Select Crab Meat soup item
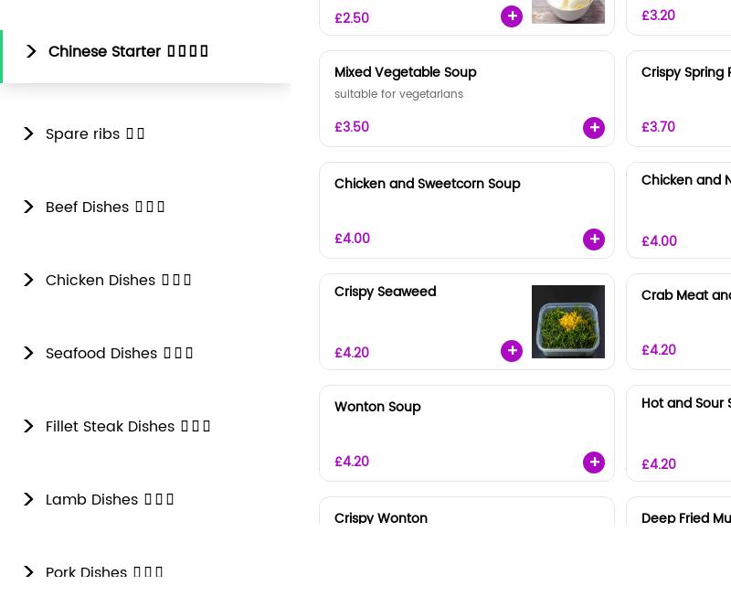This screenshot has width=731, height=596. coord(685,295)
